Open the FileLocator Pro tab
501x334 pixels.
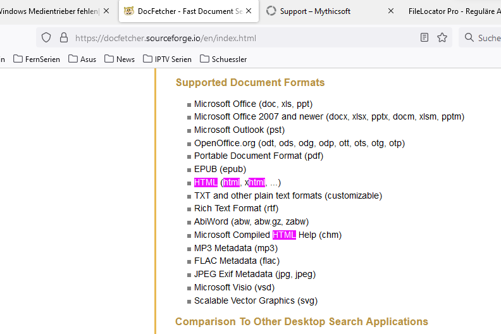[454, 11]
